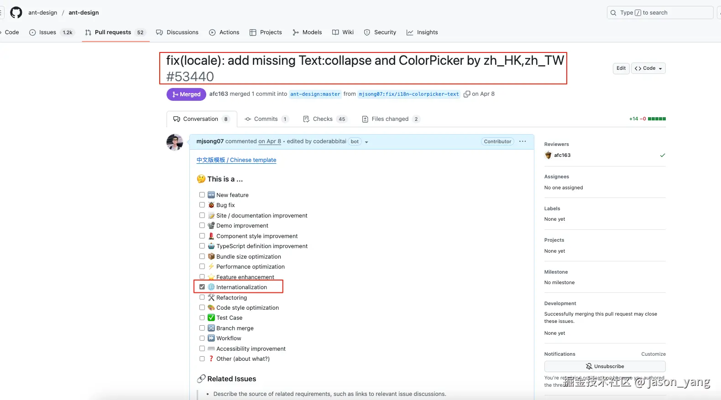
Task: Click the afc163 reviewer avatar
Action: coord(548,155)
